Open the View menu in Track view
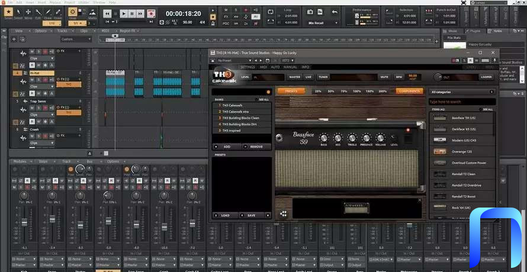Screen dimensions: 527x272 click(21, 31)
